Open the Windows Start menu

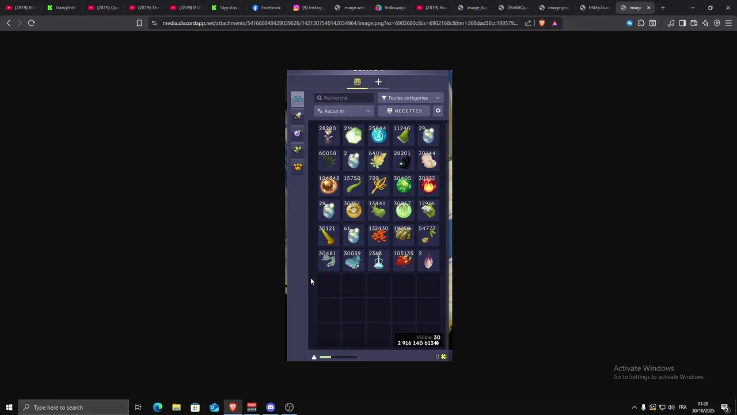pos(9,408)
